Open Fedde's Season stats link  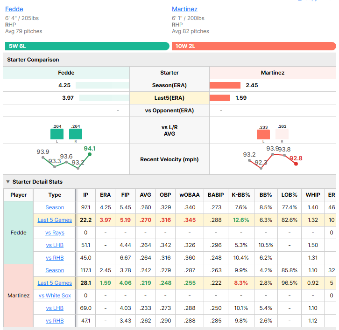(55, 207)
